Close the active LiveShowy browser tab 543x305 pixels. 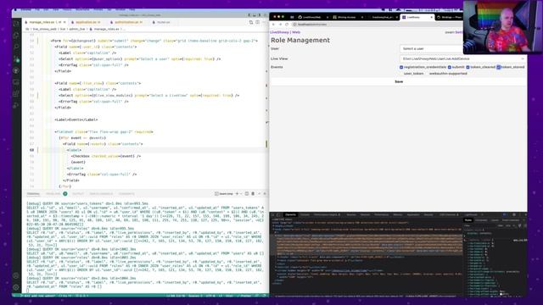pyautogui.click(x=432, y=17)
